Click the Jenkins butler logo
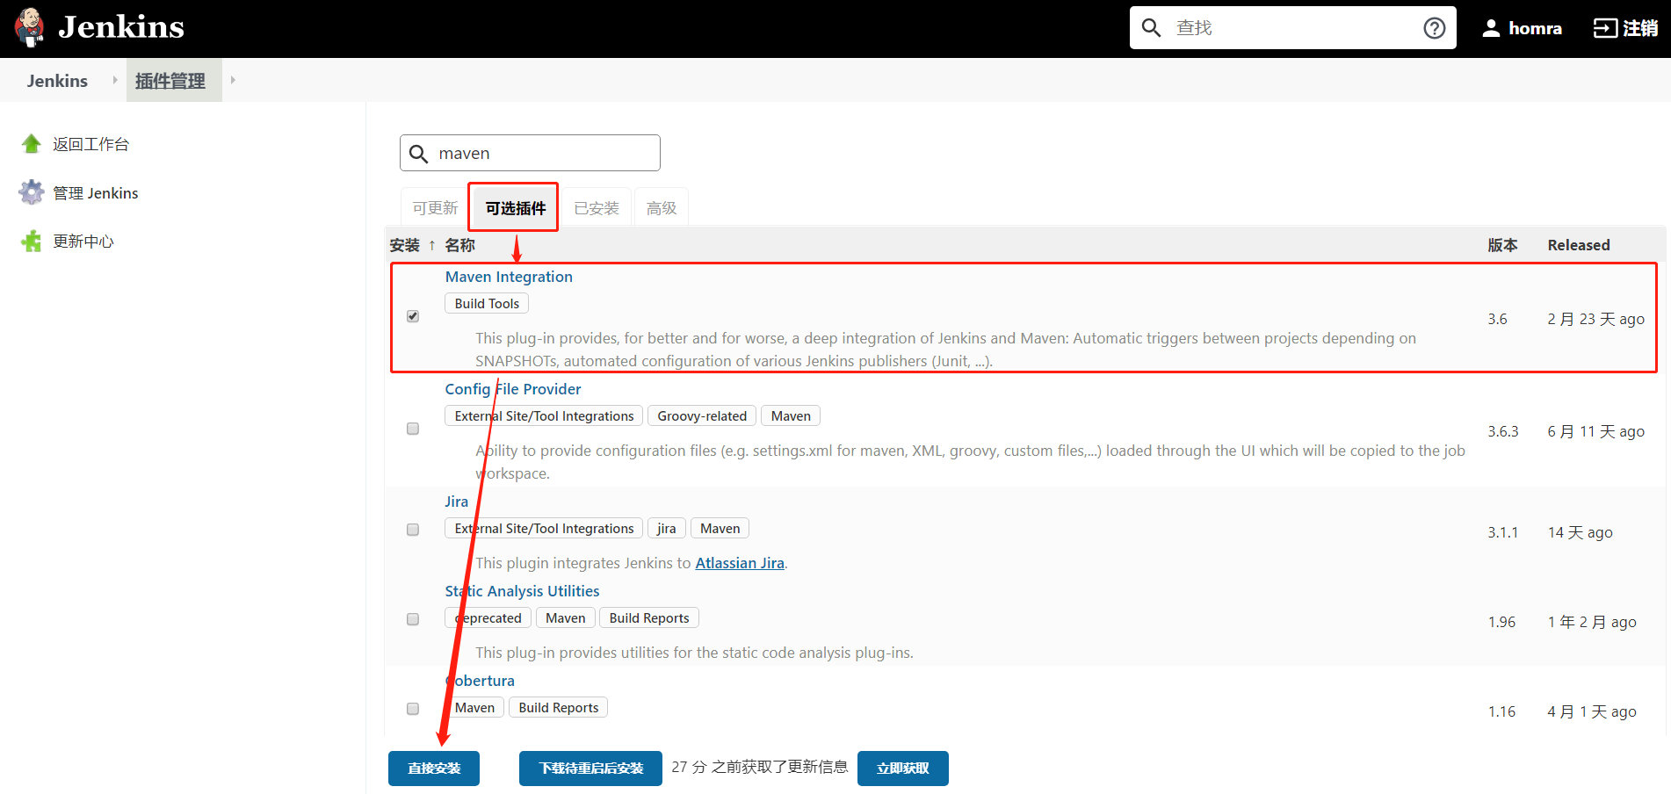Viewport: 1671px width, 794px height. pyautogui.click(x=30, y=27)
